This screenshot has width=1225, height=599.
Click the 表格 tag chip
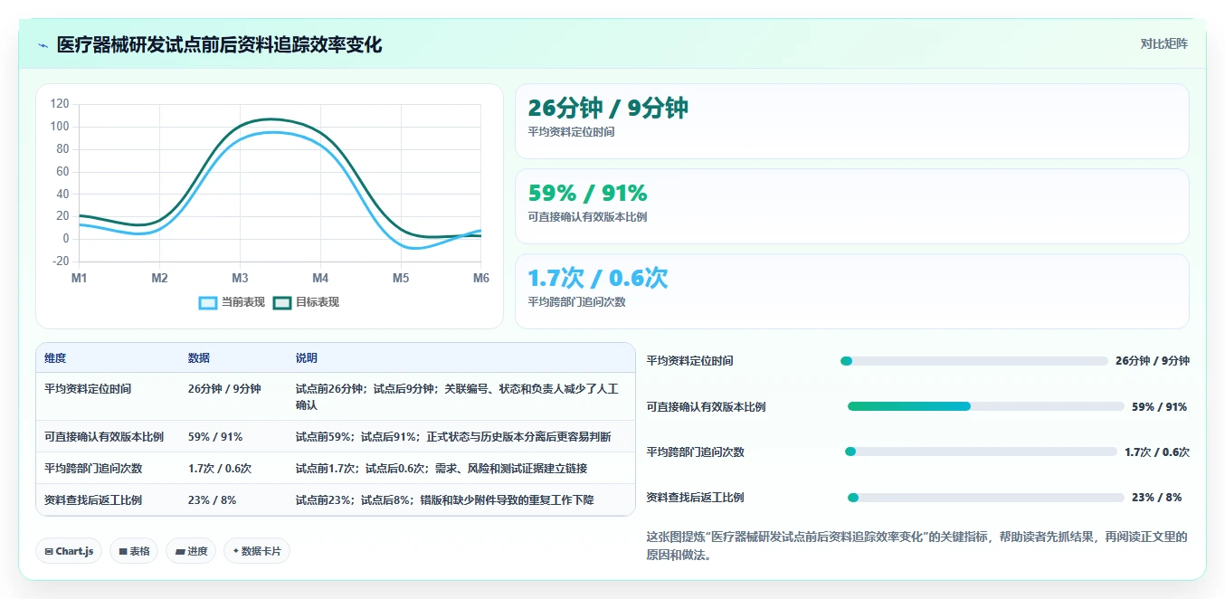[134, 551]
